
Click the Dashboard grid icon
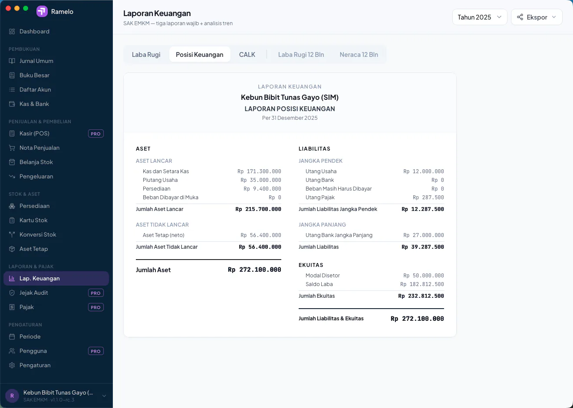click(x=12, y=32)
